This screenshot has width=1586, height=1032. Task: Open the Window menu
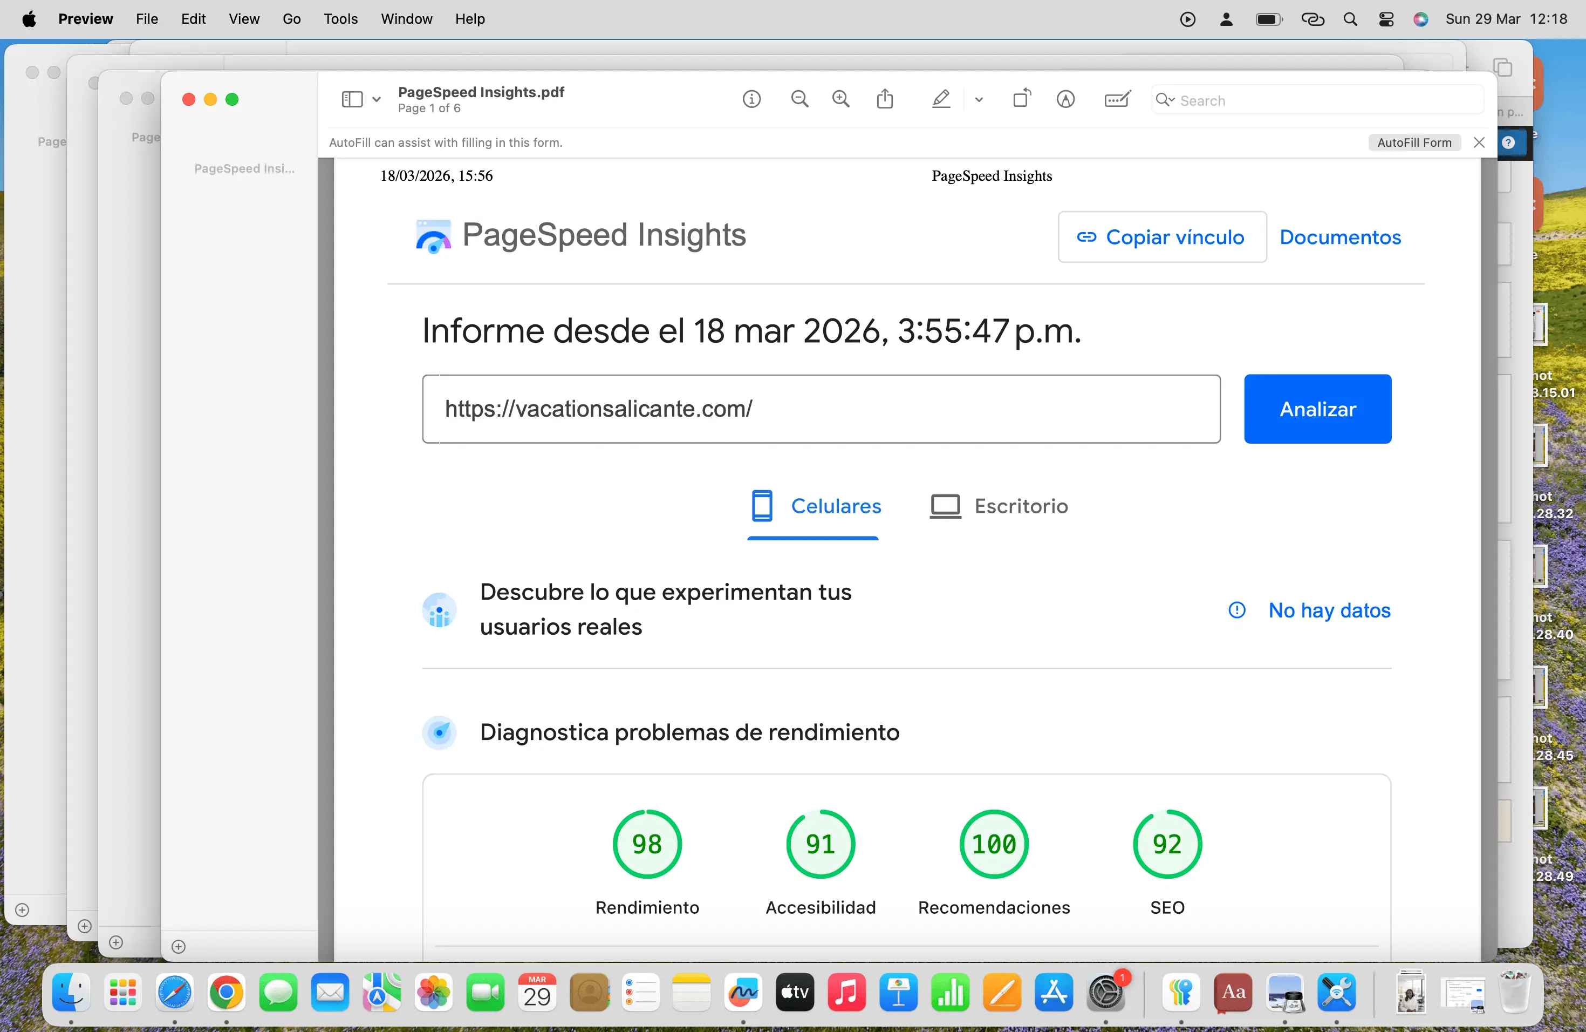click(407, 19)
